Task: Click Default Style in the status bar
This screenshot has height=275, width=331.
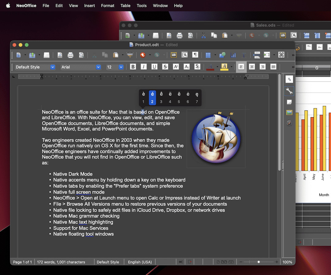Action: click(x=108, y=262)
